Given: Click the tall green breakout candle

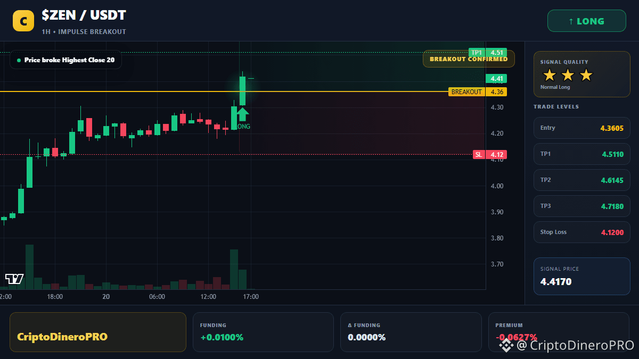Looking at the screenshot, I should [x=242, y=90].
